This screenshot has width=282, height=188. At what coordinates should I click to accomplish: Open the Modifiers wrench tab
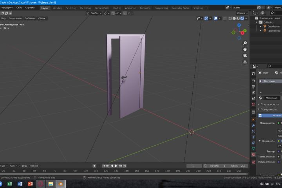(x=253, y=125)
